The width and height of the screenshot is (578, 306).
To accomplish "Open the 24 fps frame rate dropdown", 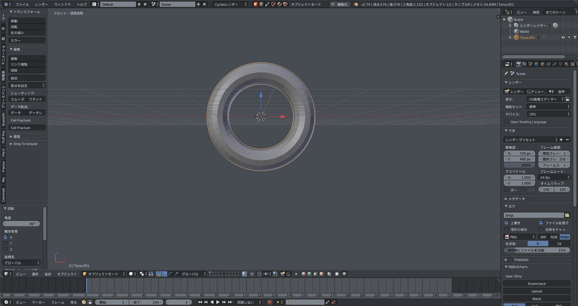I will tap(554, 177).
